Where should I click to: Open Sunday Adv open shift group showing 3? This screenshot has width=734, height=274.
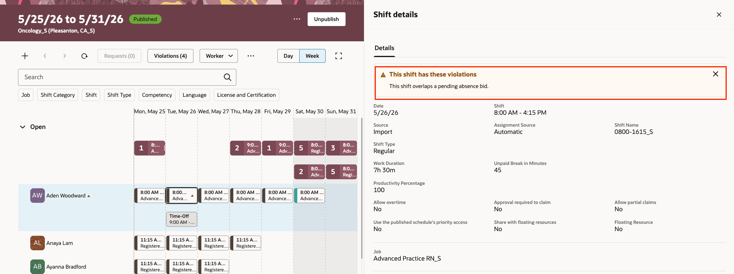point(342,148)
